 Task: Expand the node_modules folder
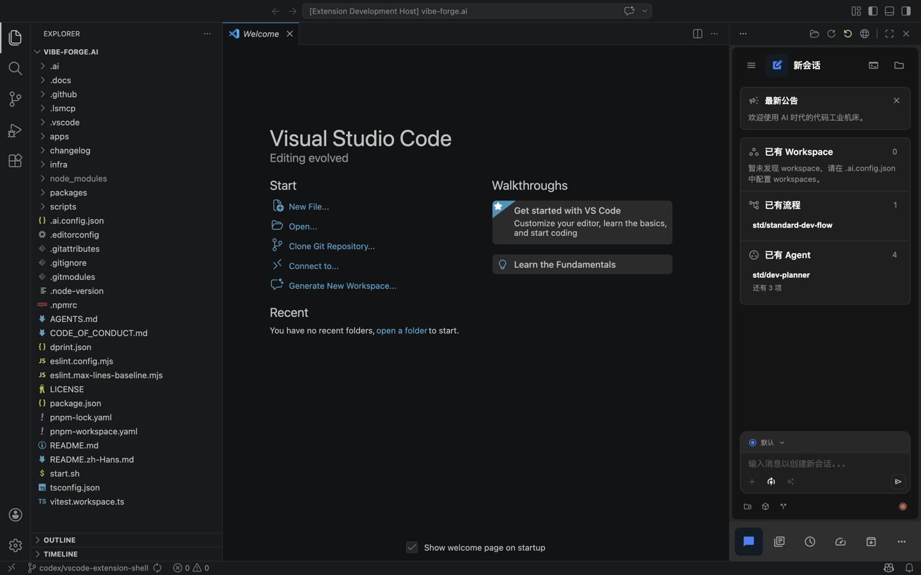coord(128,179)
